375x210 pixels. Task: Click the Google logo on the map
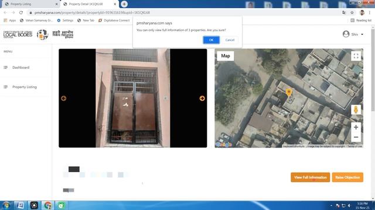coord(224,145)
